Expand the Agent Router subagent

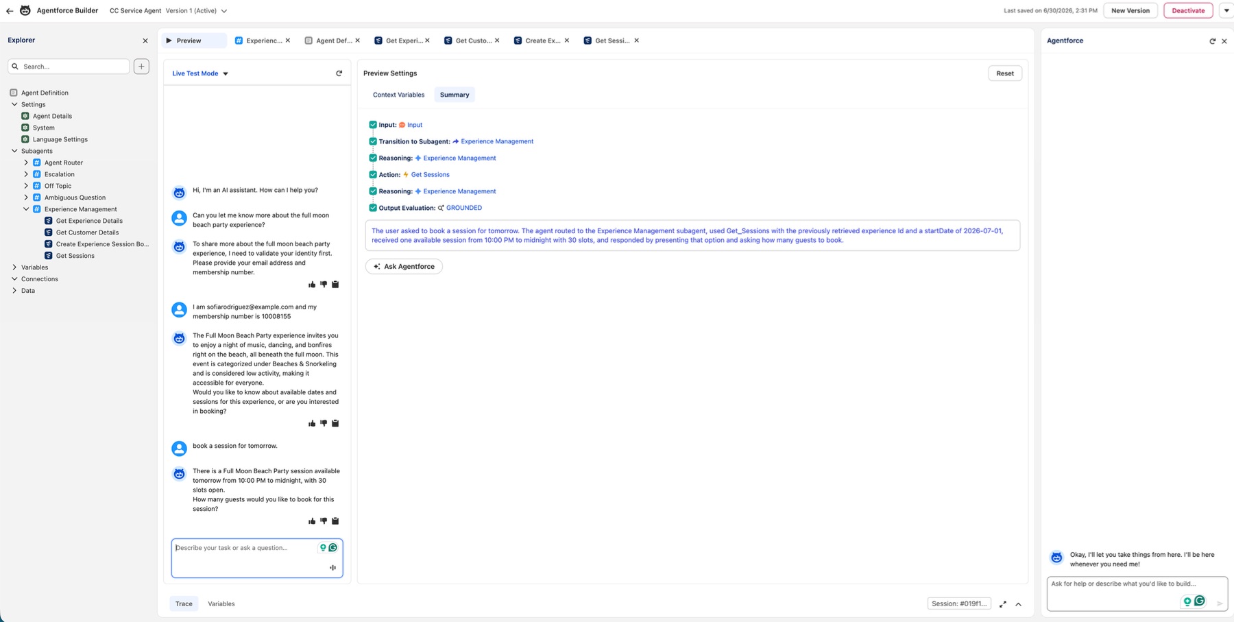[x=26, y=163]
